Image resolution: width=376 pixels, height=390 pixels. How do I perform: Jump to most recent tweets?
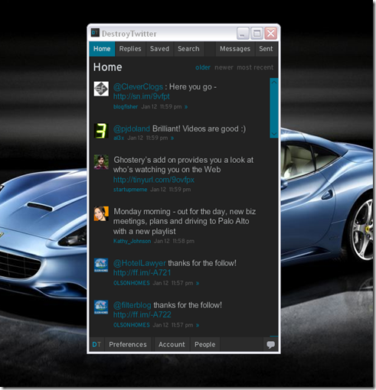coord(255,67)
